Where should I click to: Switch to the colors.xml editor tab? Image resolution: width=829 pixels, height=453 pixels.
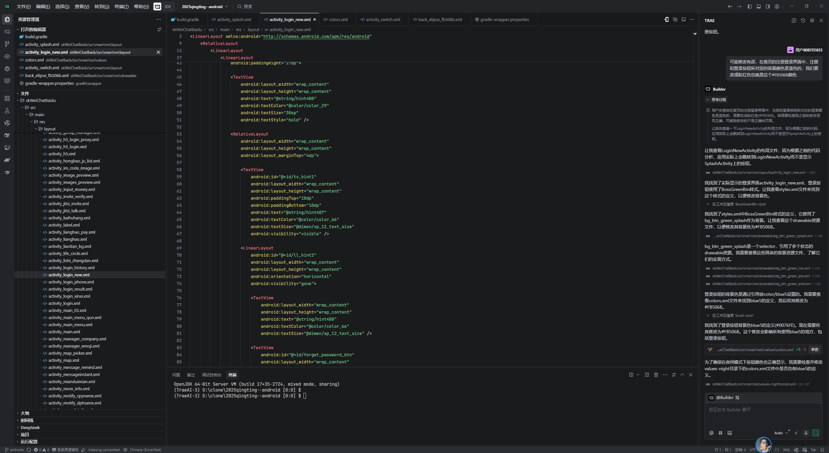338,19
